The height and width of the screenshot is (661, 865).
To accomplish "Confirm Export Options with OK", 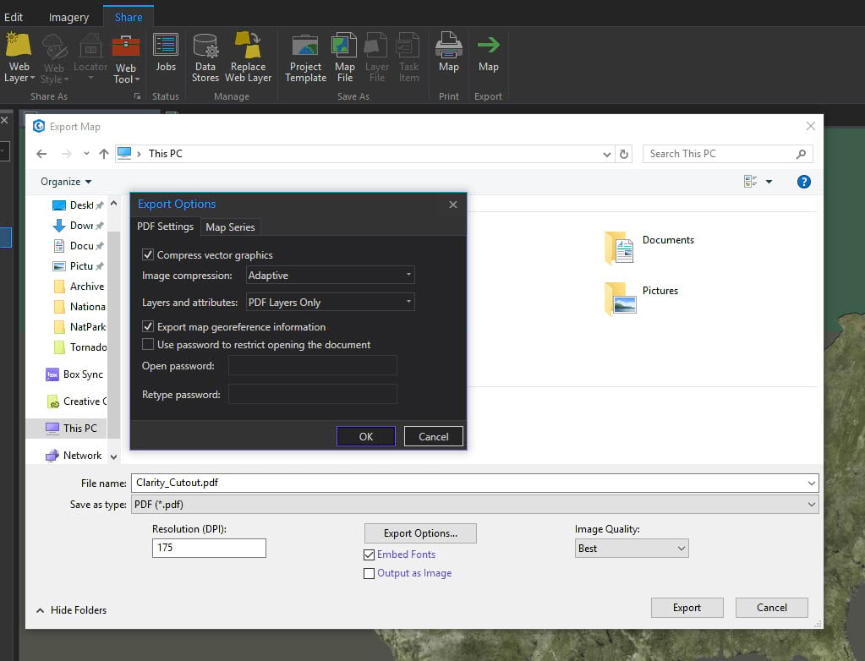I will [366, 437].
